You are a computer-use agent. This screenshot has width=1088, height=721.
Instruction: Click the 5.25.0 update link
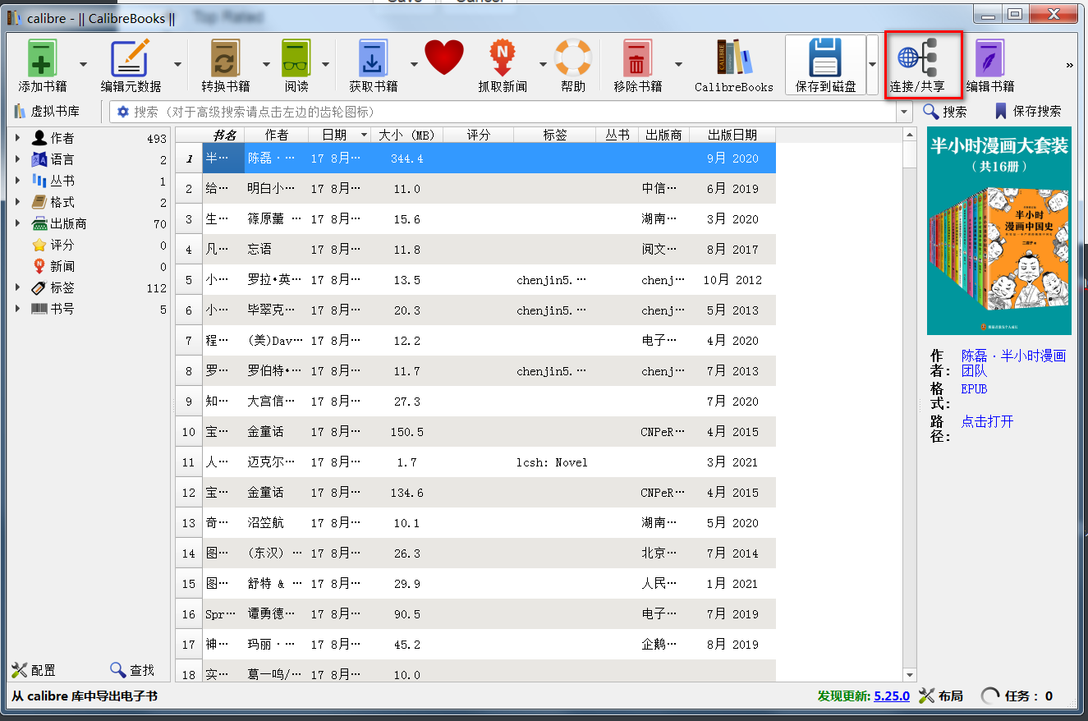pos(892,696)
